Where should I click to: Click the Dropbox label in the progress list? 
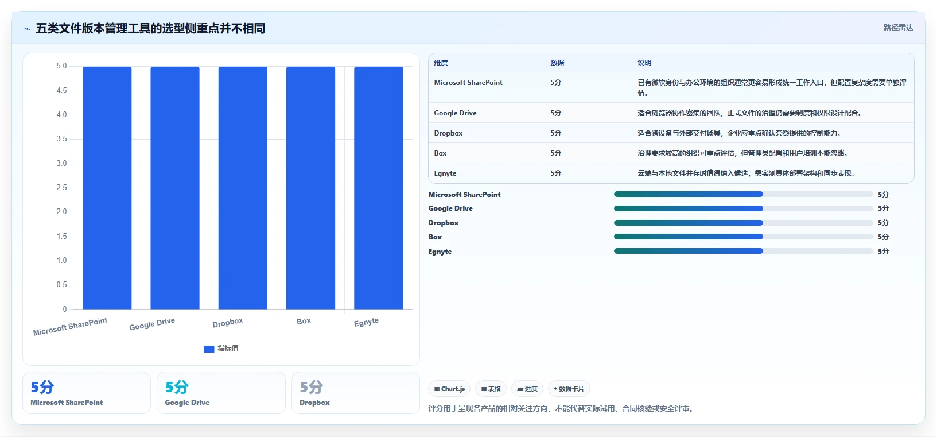coord(444,223)
